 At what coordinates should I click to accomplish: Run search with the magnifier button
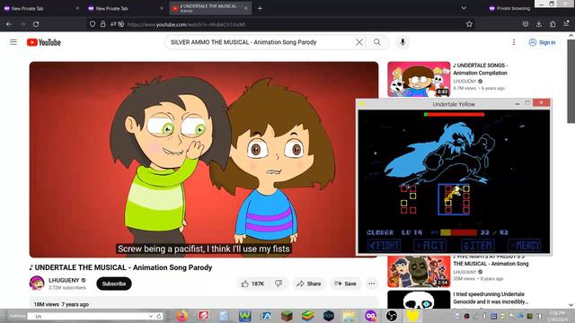point(377,42)
